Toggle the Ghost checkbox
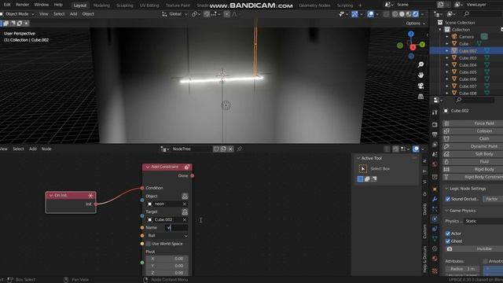503x283 pixels. [448, 241]
